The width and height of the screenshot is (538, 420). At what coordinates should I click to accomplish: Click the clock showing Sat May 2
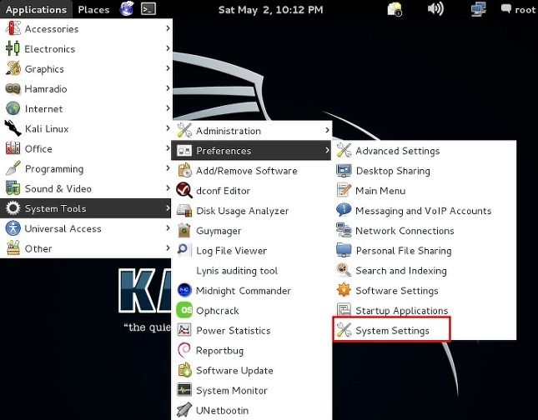(x=271, y=10)
